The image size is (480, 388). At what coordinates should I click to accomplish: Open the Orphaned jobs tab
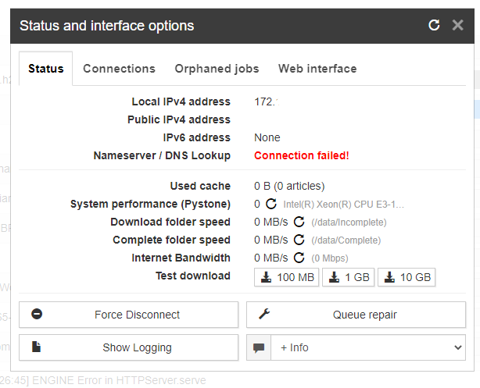217,69
